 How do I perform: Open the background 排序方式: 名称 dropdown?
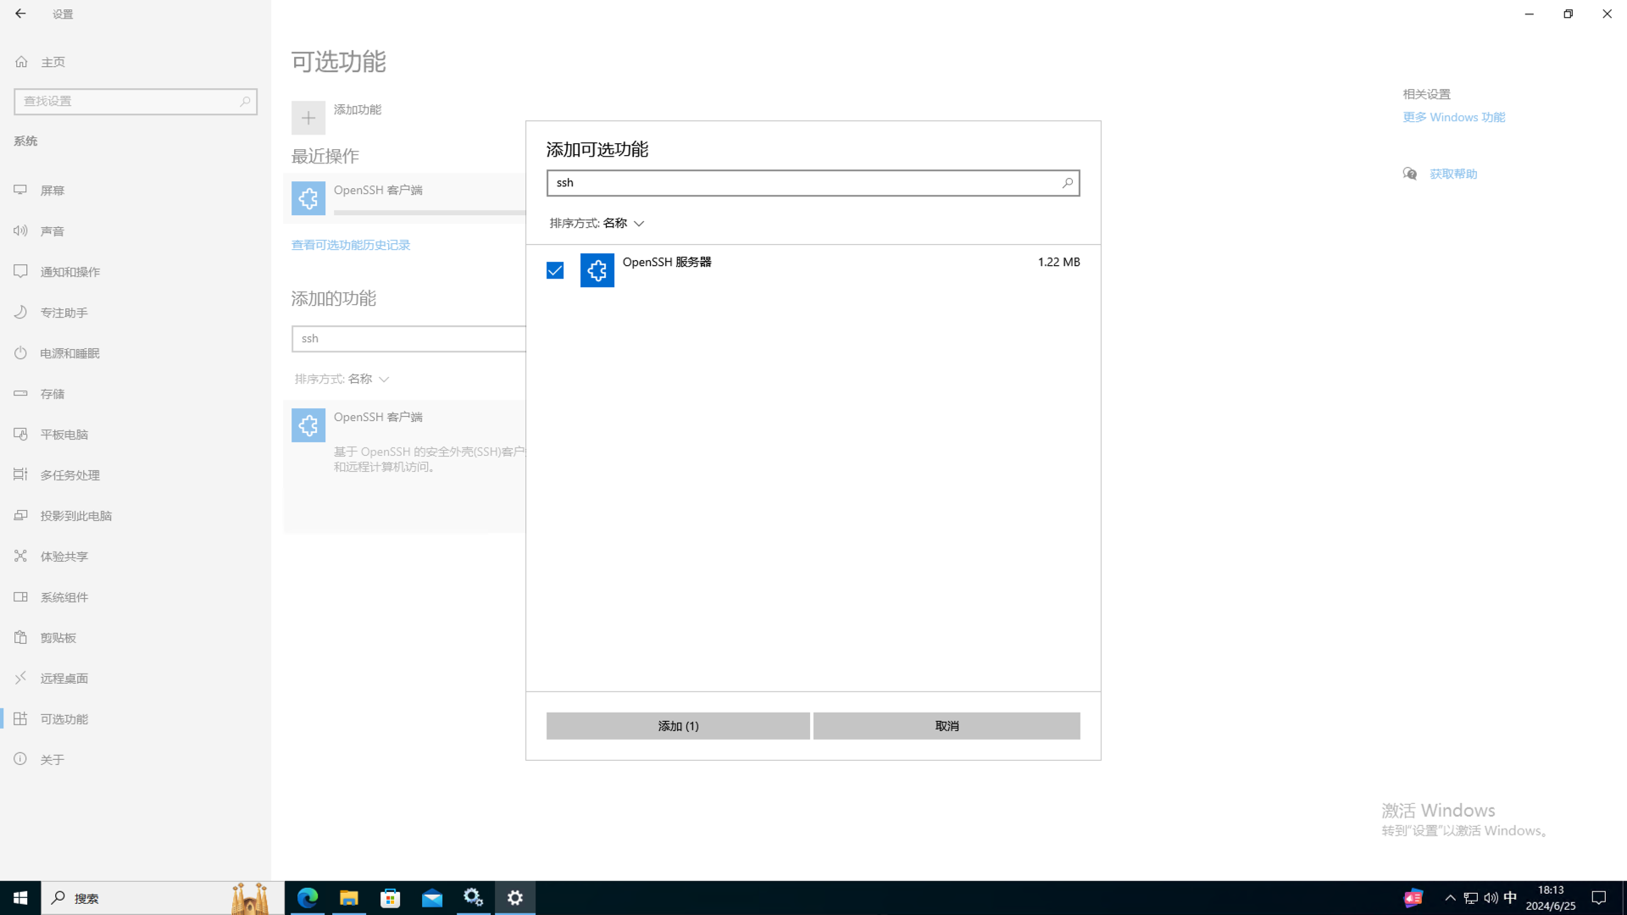coord(342,379)
